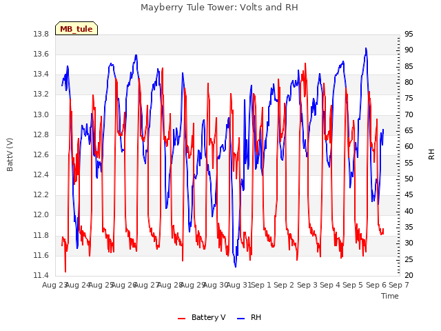
Task: Click the 13.6 left axis value
Action: 41,54
